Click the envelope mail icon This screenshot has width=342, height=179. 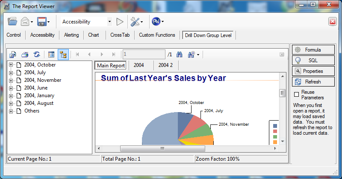click(25, 22)
